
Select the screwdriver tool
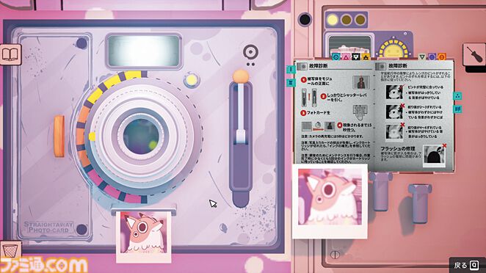coord(474,54)
